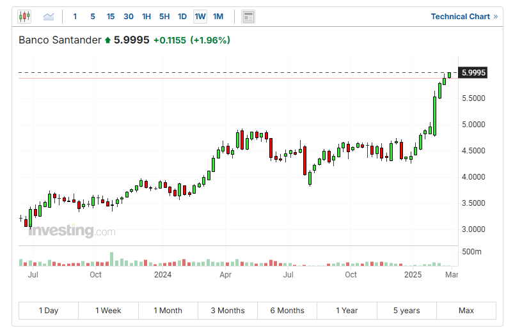Select the 1H interval
Image resolution: width=506 pixels, height=333 pixels.
coord(146,17)
